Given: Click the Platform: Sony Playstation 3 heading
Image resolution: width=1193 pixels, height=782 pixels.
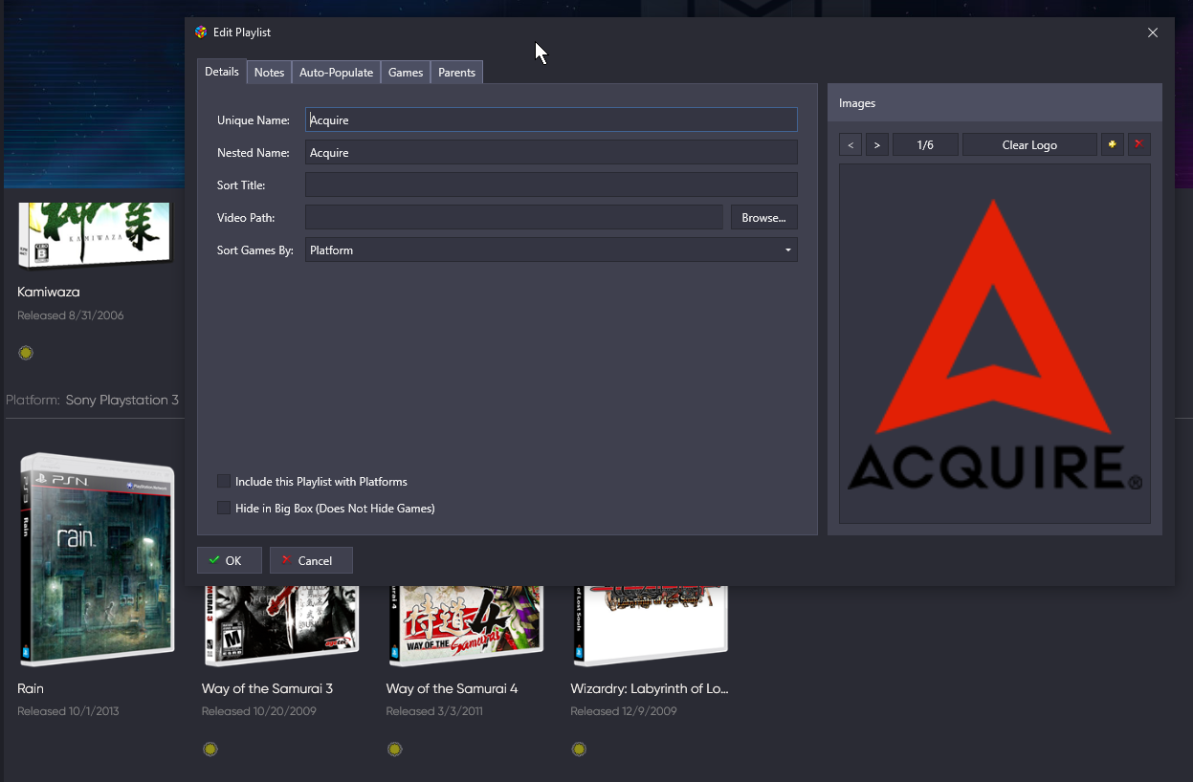Looking at the screenshot, I should tap(93, 400).
